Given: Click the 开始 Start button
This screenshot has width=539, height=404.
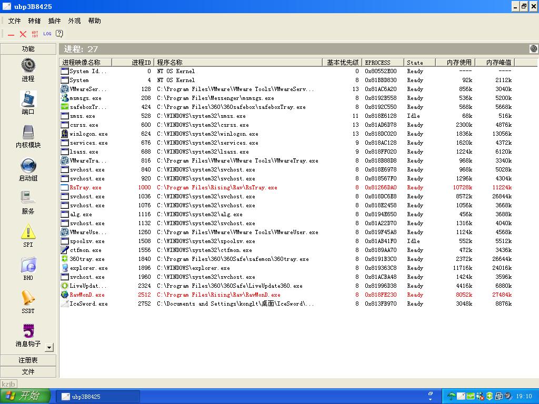Looking at the screenshot, I should (x=25, y=396).
